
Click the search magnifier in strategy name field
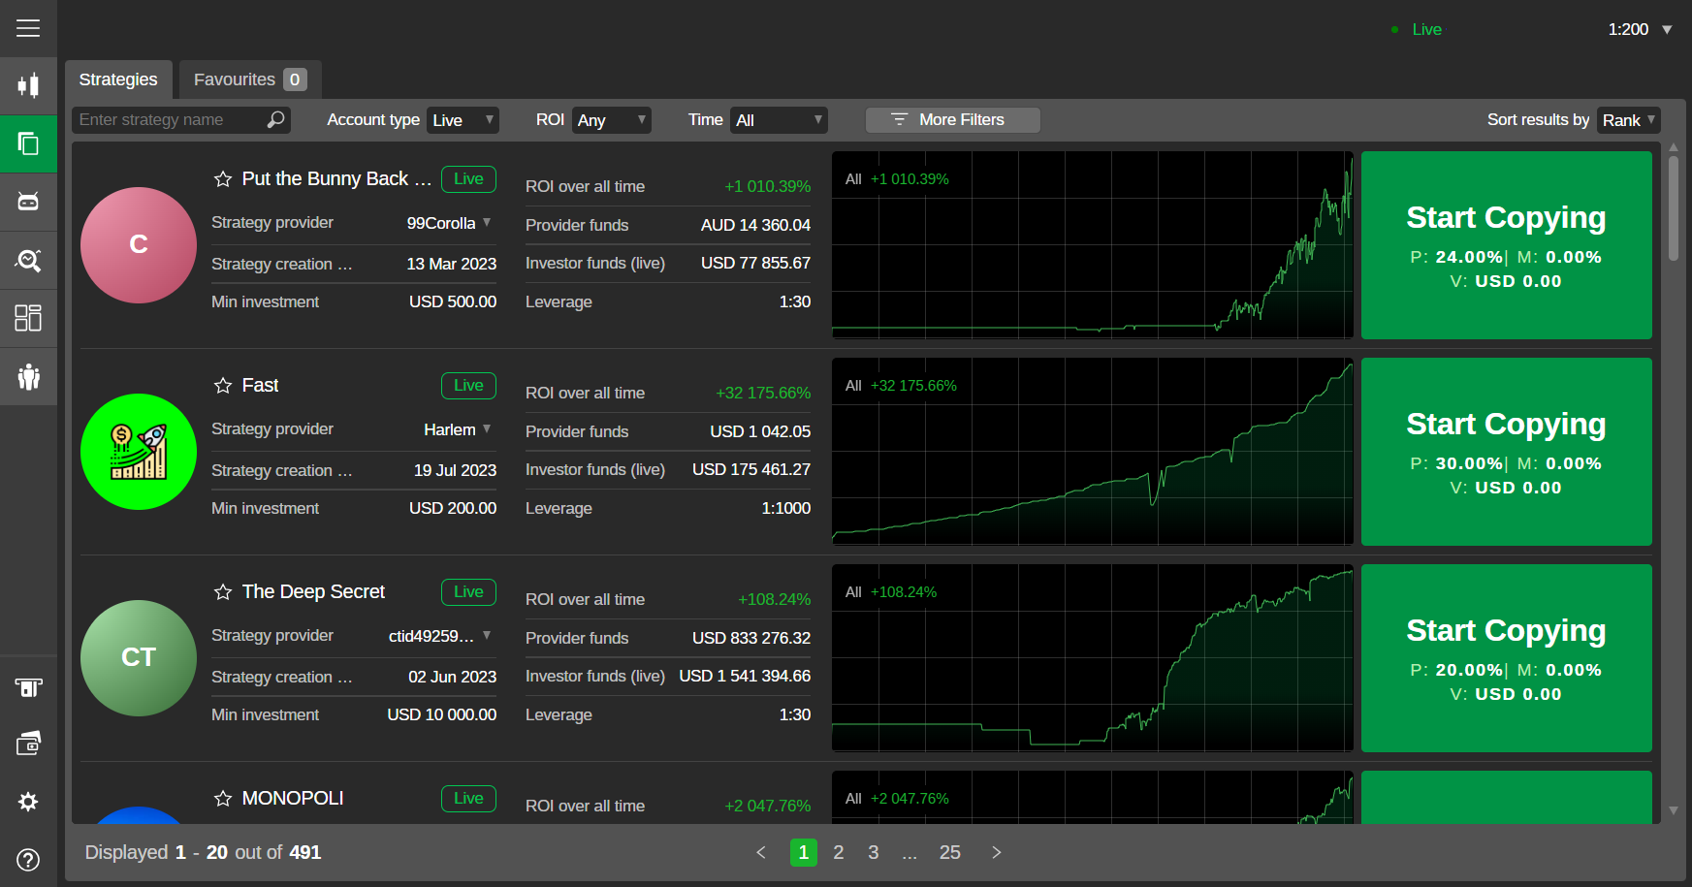tap(276, 119)
